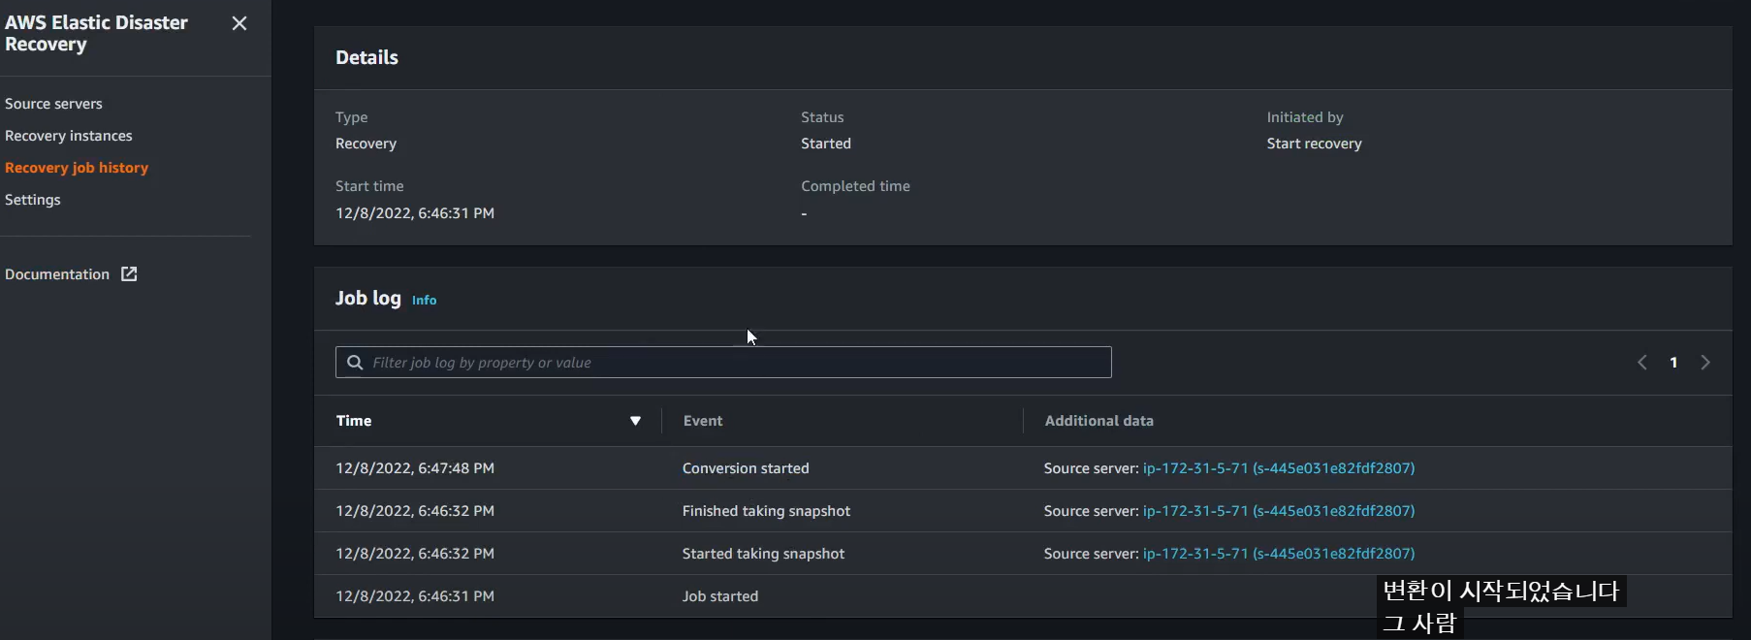Open the Documentation link
1751x640 pixels.
(x=57, y=274)
